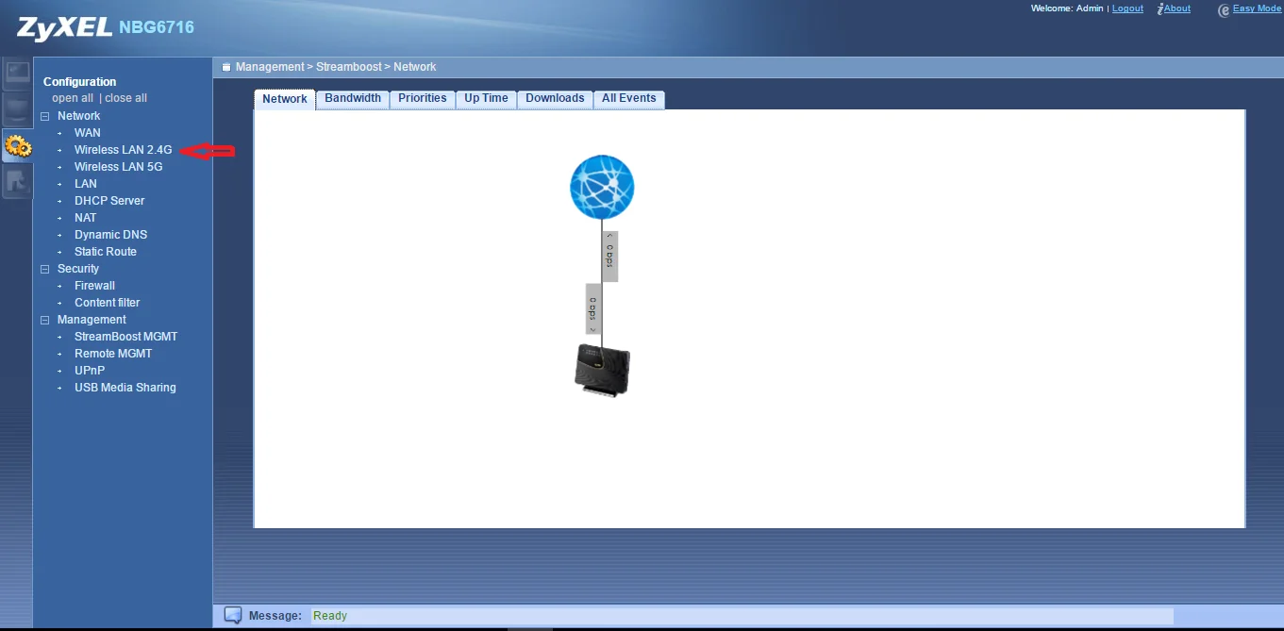Collapse the Security tree section
The image size is (1284, 631).
[44, 269]
